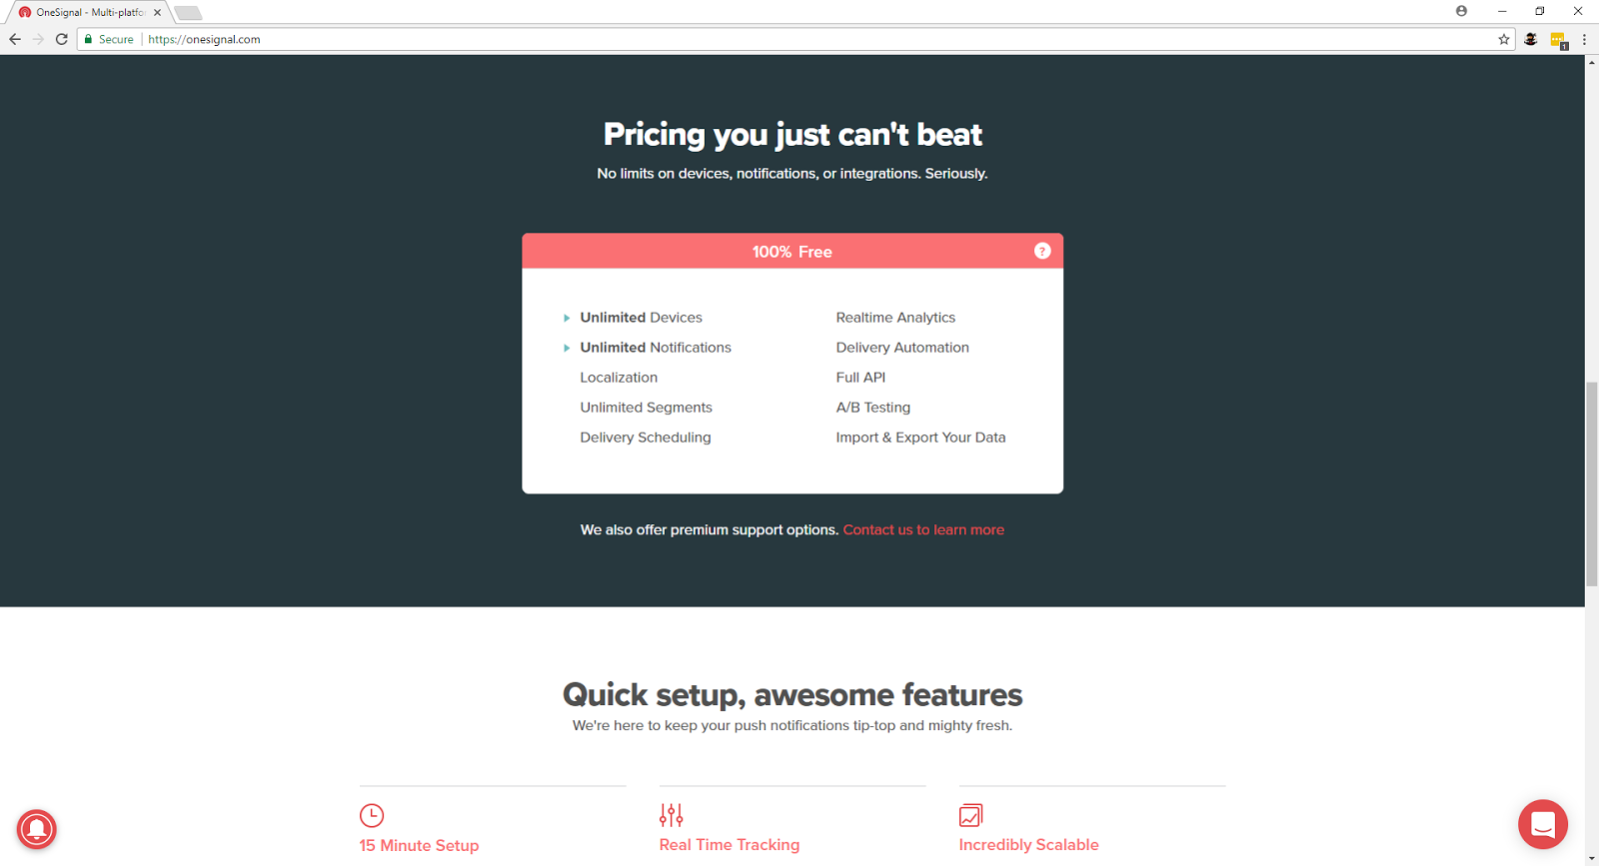Close the OneSignal browser tab

pos(157,13)
